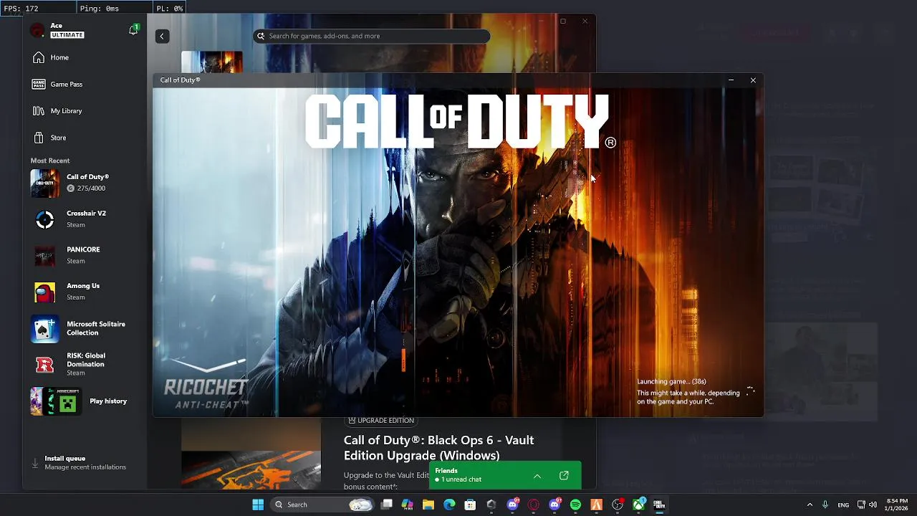This screenshot has width=917, height=516.
Task: Click the game thumbnail behind the Call of Duty window
Action: point(212,62)
